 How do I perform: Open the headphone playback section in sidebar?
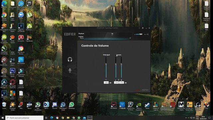click(70, 59)
